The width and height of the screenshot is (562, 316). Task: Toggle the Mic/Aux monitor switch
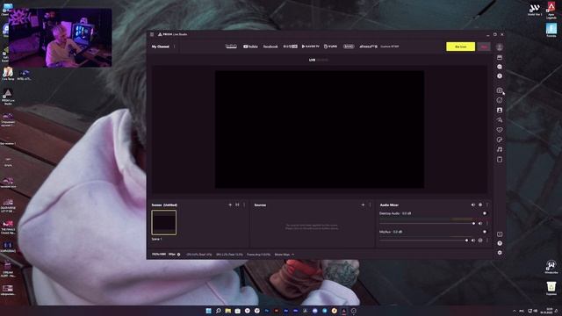485,232
